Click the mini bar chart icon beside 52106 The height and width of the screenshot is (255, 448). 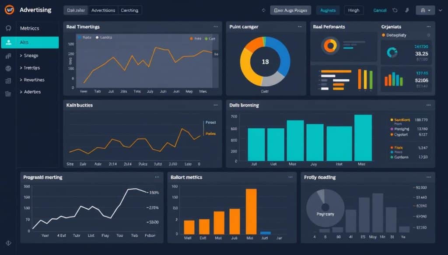[x=394, y=79]
